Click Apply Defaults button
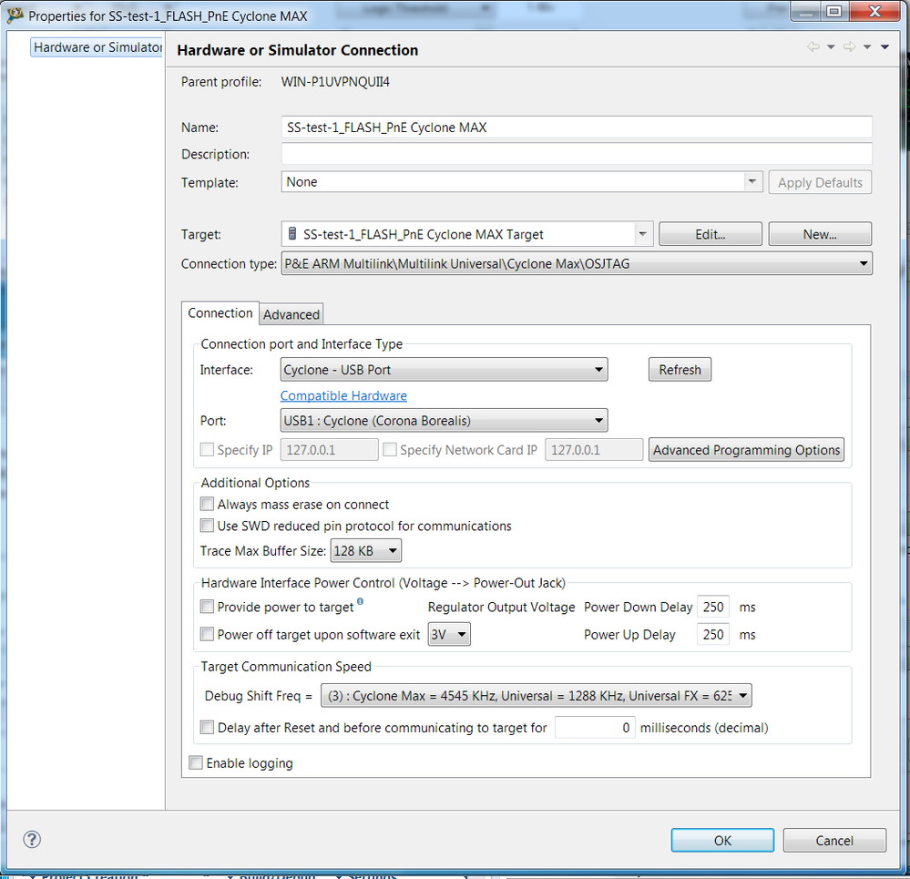The height and width of the screenshot is (879, 910). 820,182
